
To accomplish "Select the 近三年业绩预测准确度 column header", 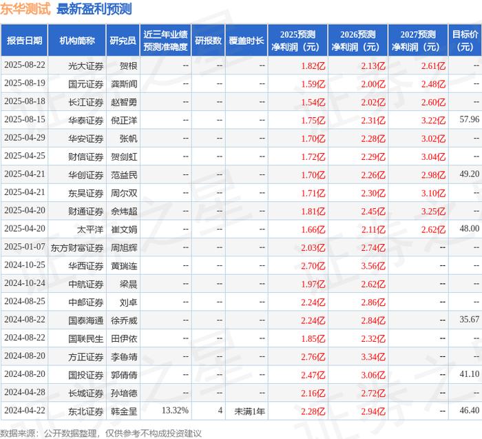I will point(165,40).
